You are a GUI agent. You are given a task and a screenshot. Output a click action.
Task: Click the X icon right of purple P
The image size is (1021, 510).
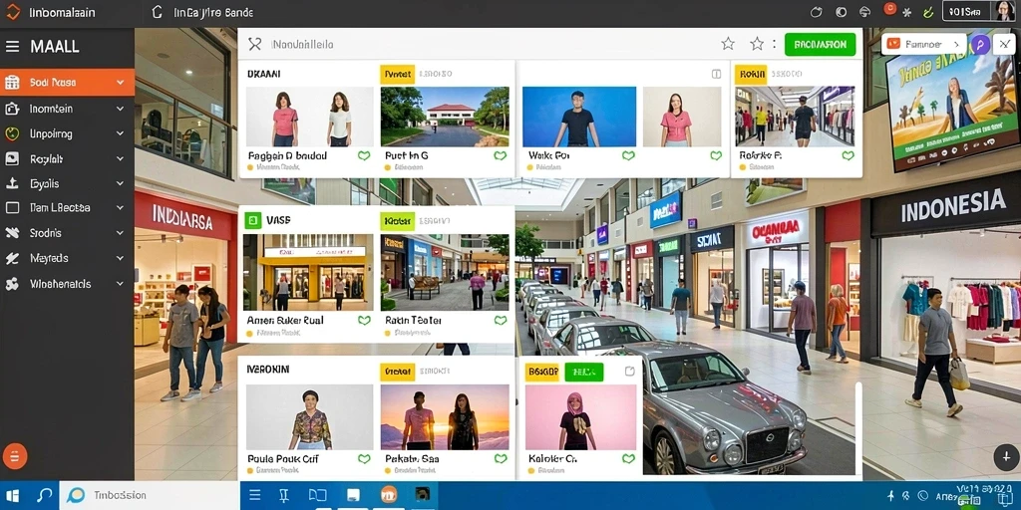coord(1003,44)
